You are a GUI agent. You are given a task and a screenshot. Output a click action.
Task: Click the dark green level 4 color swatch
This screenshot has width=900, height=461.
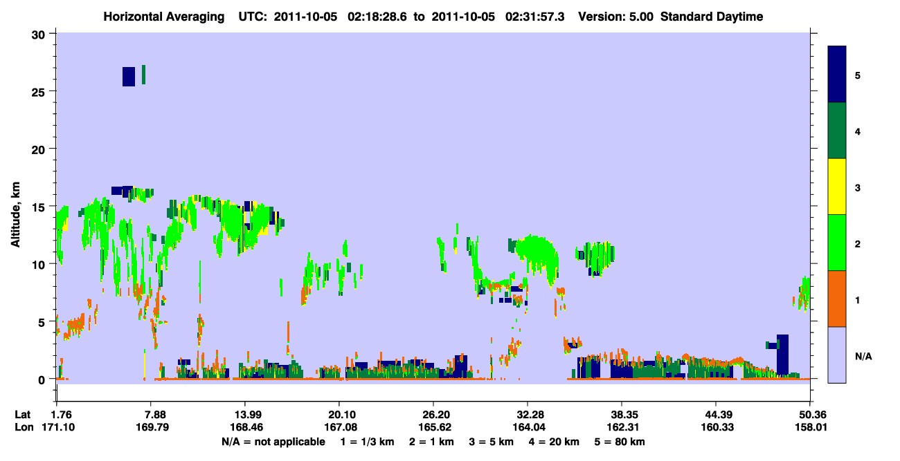pos(837,131)
